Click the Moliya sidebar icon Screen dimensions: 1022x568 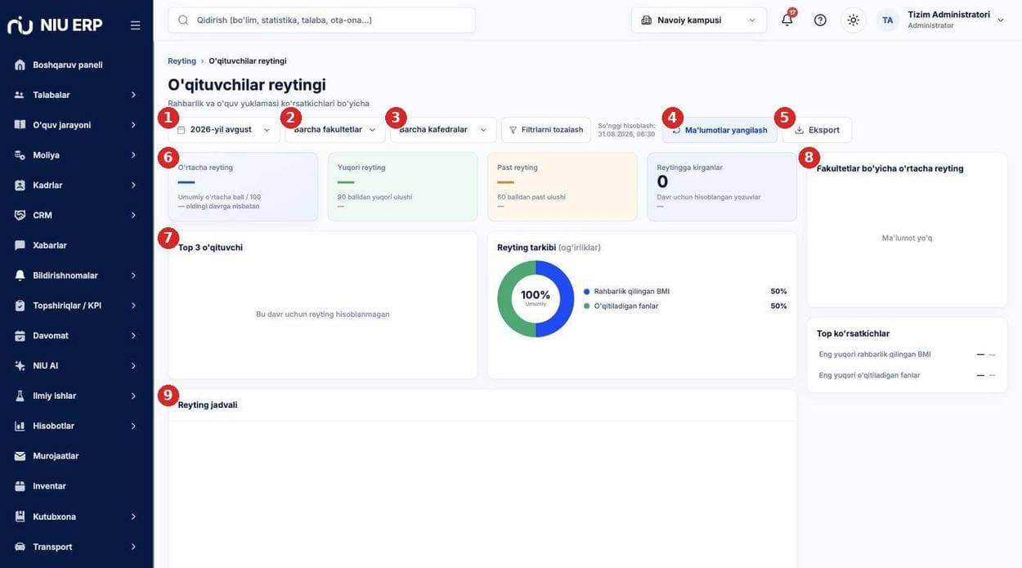tap(20, 155)
